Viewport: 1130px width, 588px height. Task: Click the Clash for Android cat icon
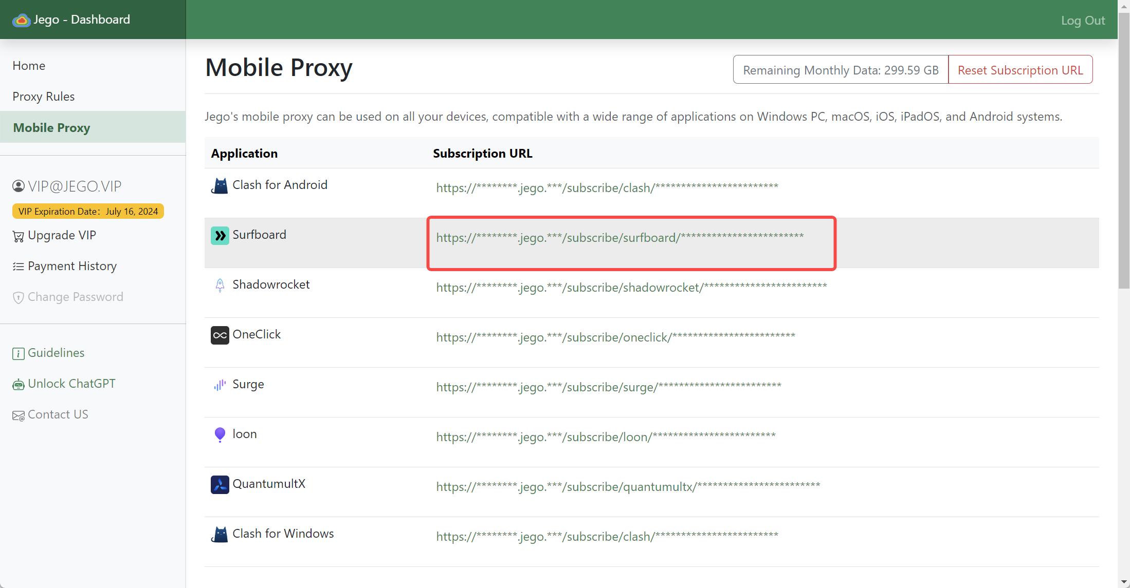pyautogui.click(x=220, y=185)
